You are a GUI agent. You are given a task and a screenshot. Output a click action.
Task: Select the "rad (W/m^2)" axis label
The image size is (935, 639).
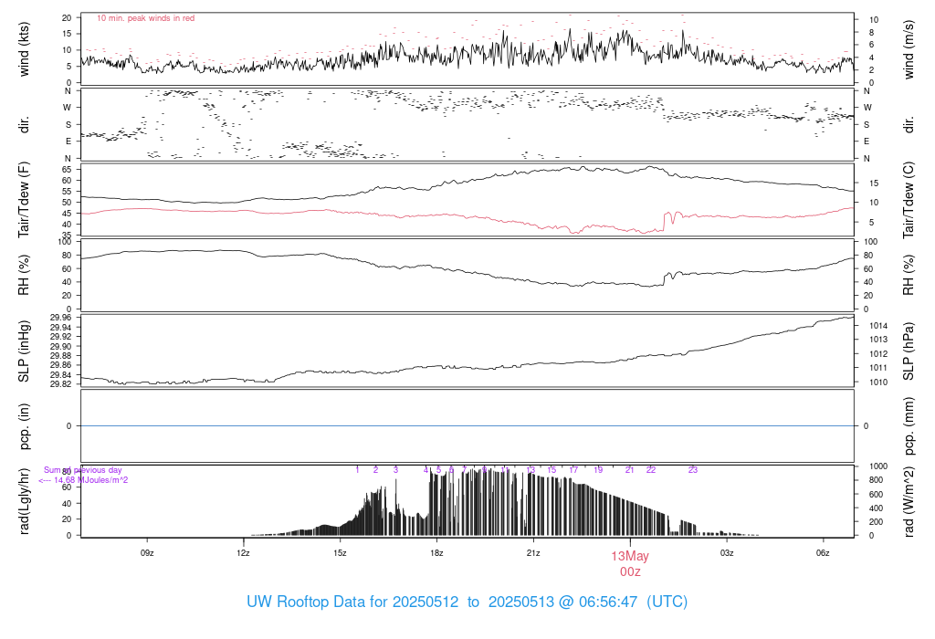click(909, 501)
